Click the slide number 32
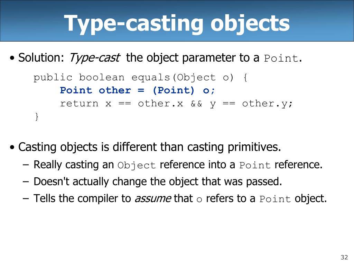 pos(344,257)
